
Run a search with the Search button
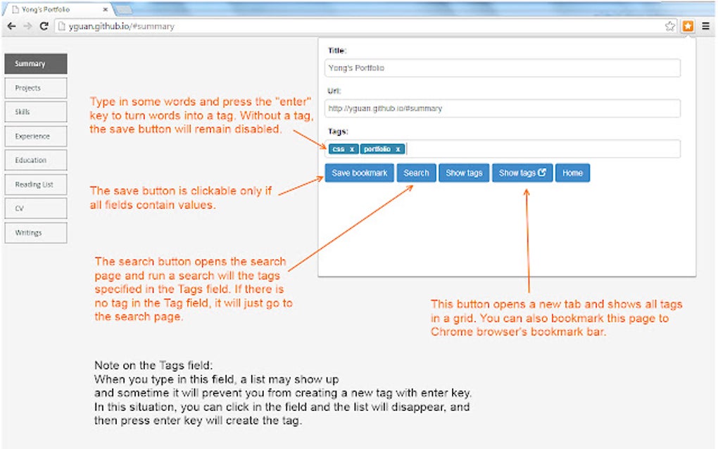[x=416, y=172]
